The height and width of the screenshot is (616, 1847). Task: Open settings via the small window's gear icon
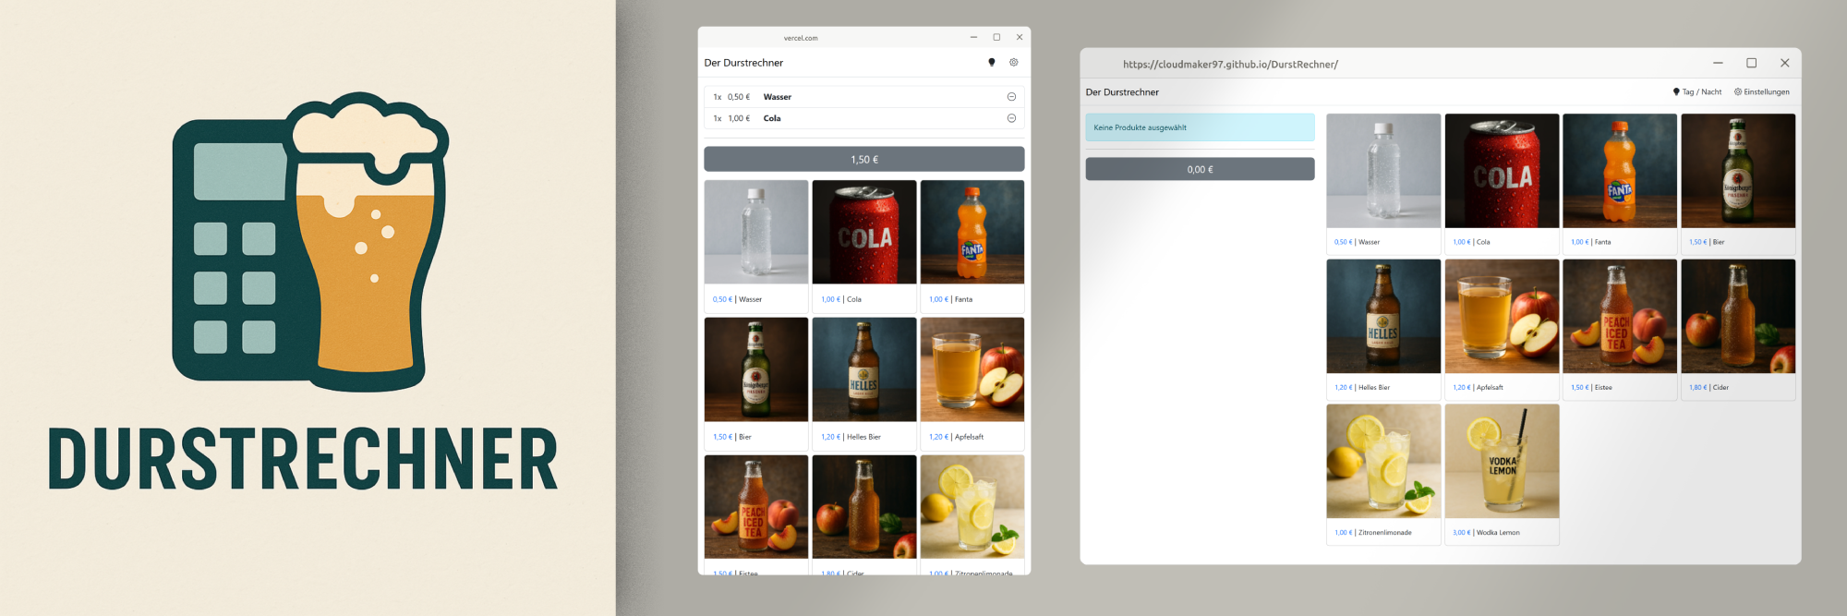pyautogui.click(x=1013, y=63)
